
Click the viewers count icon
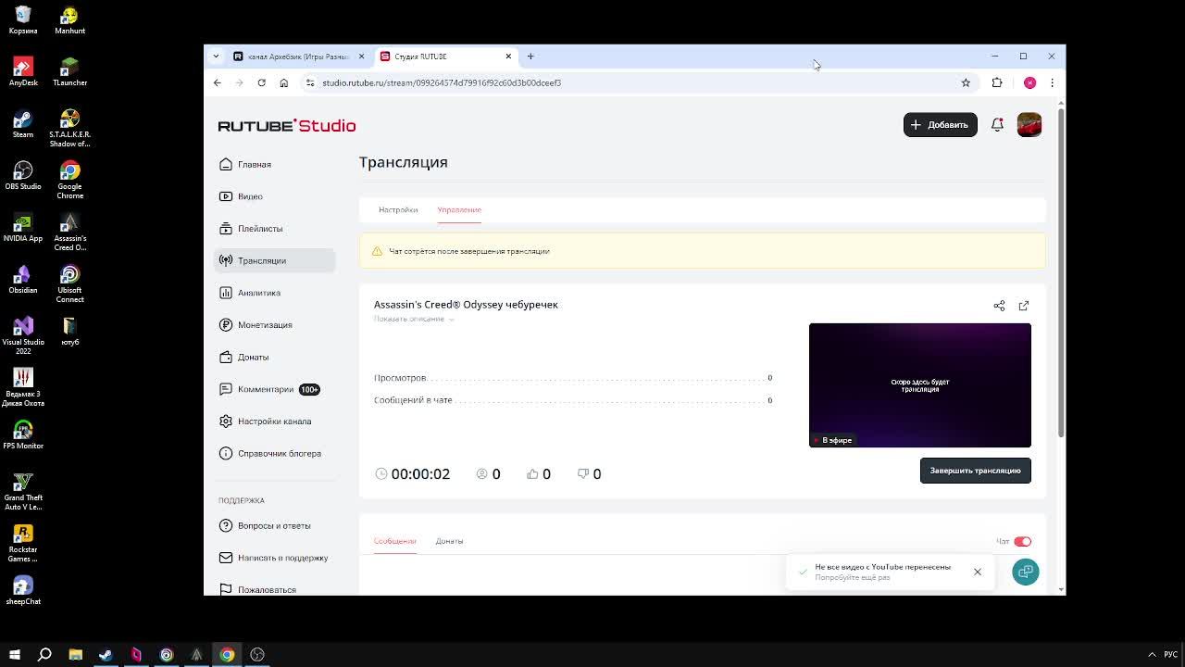[x=481, y=473]
